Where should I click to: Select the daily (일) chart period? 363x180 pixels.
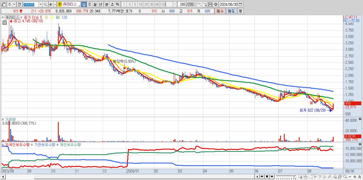pyautogui.click(x=84, y=5)
